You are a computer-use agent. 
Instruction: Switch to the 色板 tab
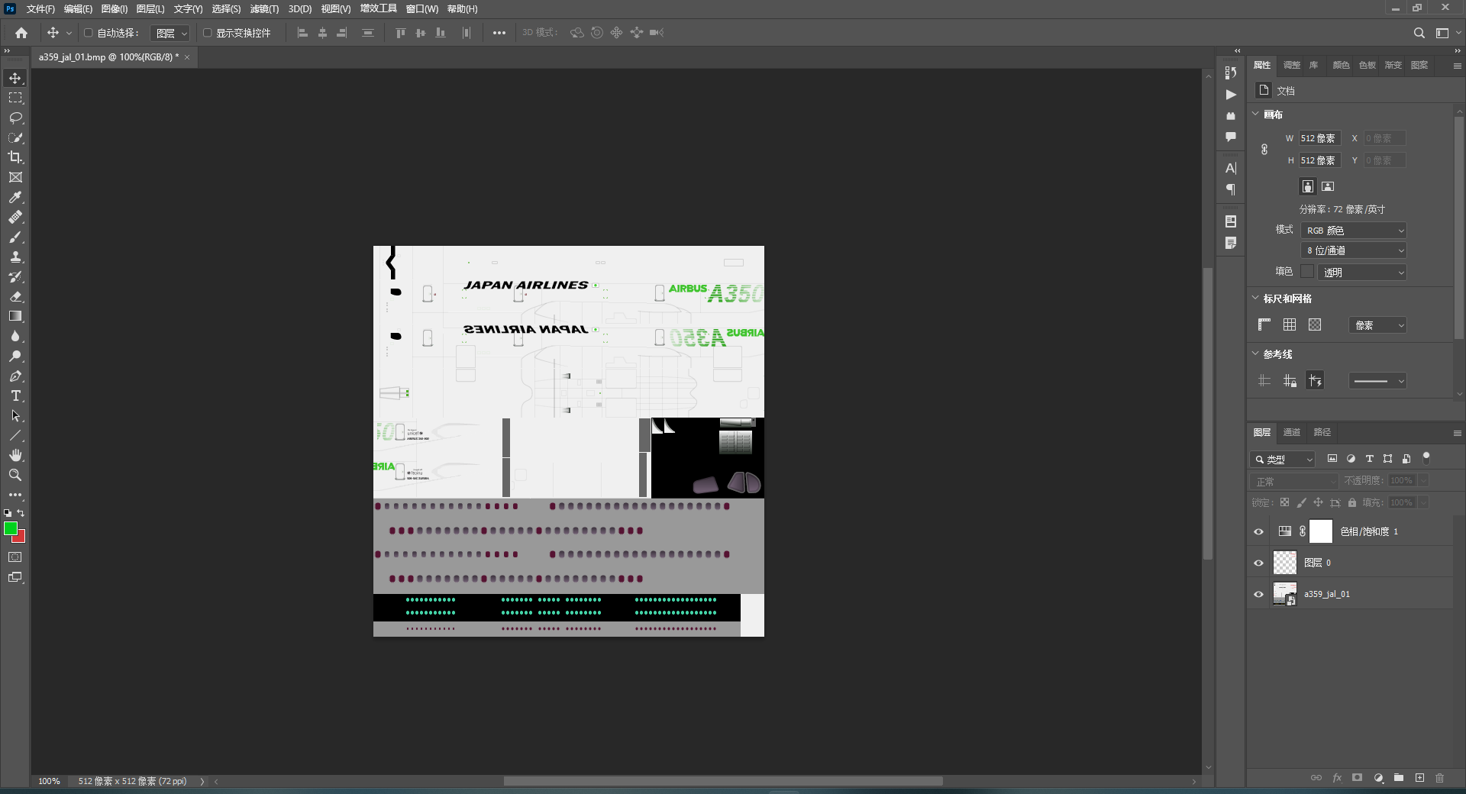[x=1368, y=65]
